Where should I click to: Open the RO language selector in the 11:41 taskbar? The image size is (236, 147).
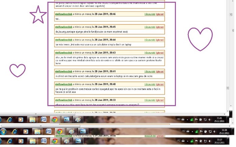coord(179,119)
